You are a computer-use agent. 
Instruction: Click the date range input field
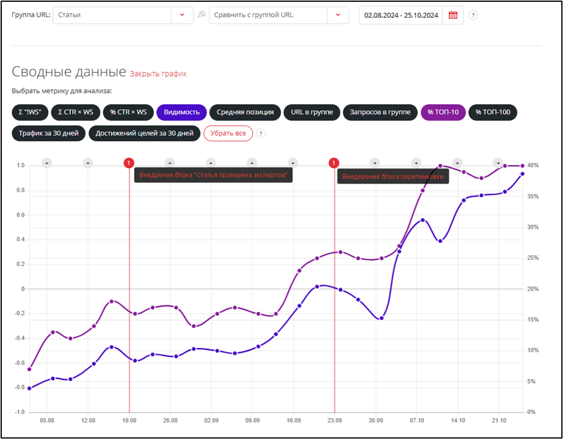401,15
